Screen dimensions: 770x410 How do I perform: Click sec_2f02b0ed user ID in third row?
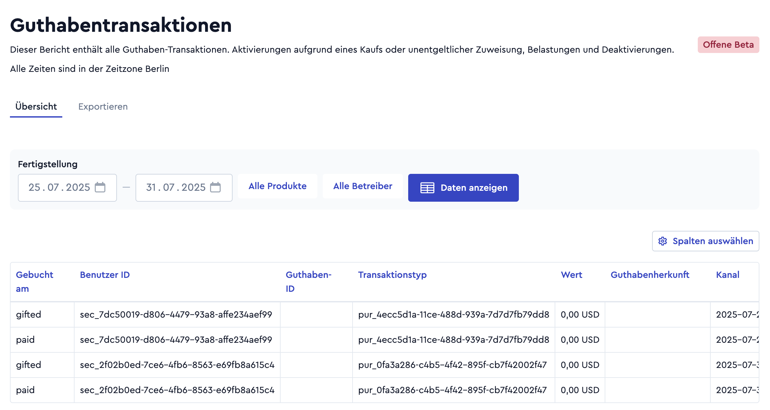tap(177, 365)
